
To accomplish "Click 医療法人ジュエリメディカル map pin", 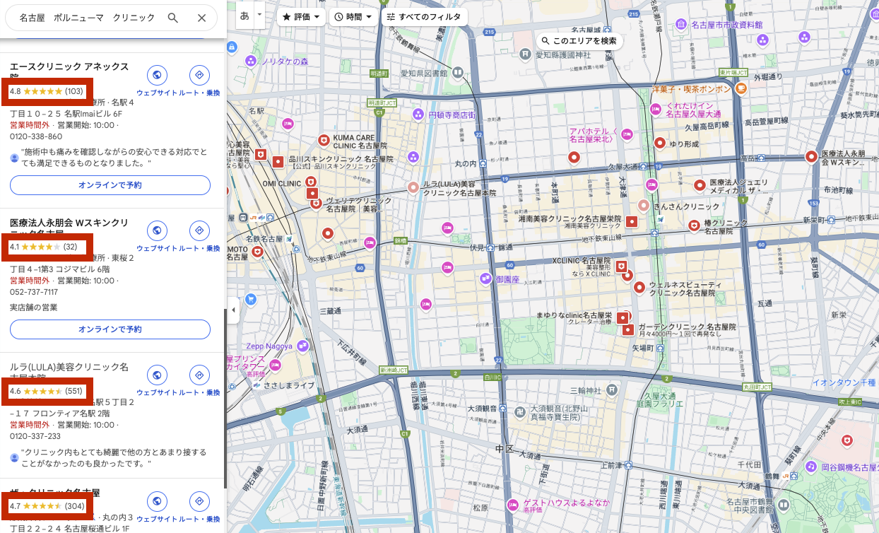I will [x=700, y=186].
